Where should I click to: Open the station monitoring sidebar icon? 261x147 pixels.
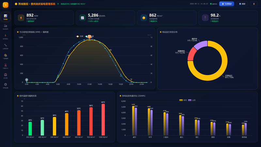click(6, 27)
